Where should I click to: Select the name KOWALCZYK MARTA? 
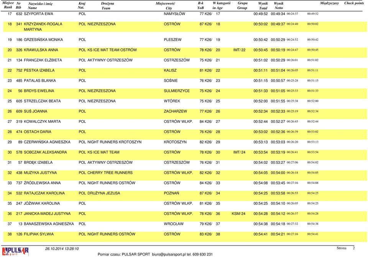[42, 122]
